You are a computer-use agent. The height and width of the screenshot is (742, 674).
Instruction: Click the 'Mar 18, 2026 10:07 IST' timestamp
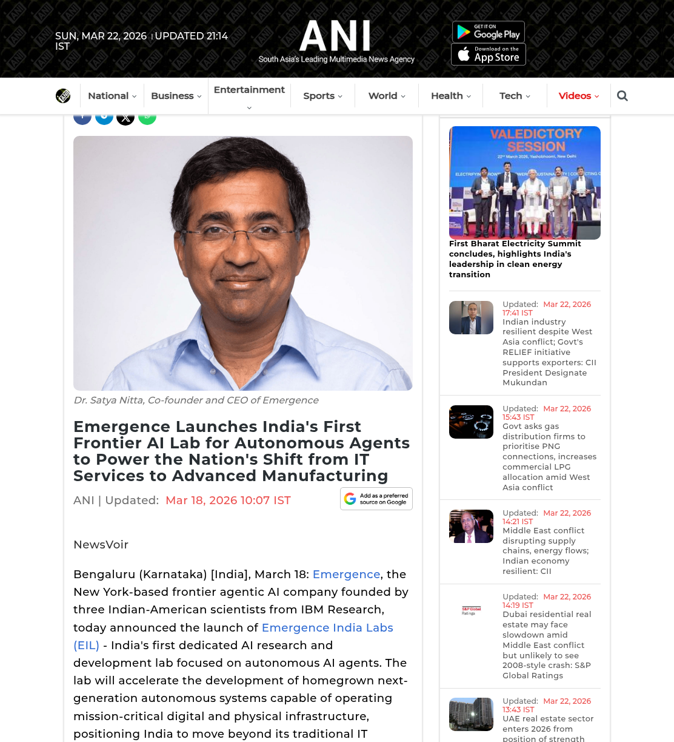[x=228, y=501]
